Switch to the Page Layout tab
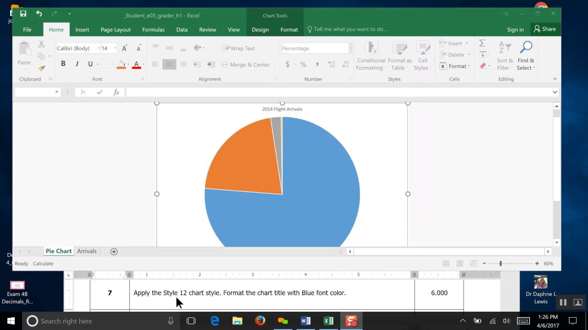This screenshot has width=588, height=330. (116, 29)
